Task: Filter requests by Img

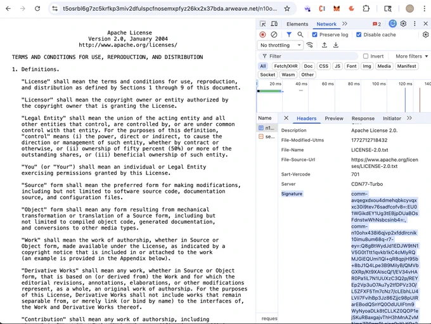Action: coord(367,66)
